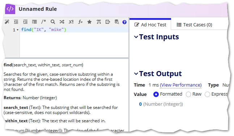This screenshot has height=136, width=234.
Task: Click the database search query icon
Action: tap(117, 22)
